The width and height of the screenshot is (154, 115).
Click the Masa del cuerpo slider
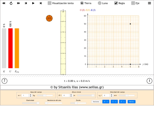[x=45, y=95]
